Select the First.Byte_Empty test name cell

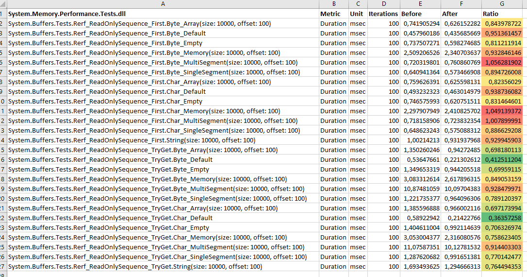pyautogui.click(x=163, y=43)
